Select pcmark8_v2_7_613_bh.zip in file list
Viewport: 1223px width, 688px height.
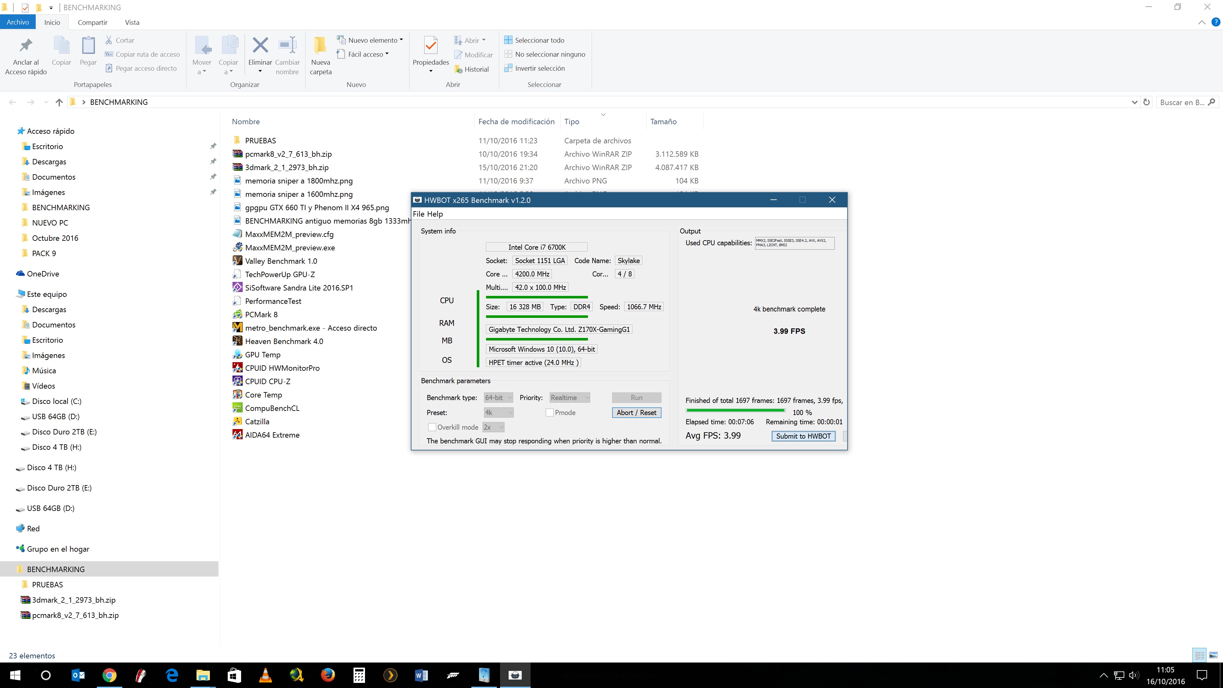[288, 154]
